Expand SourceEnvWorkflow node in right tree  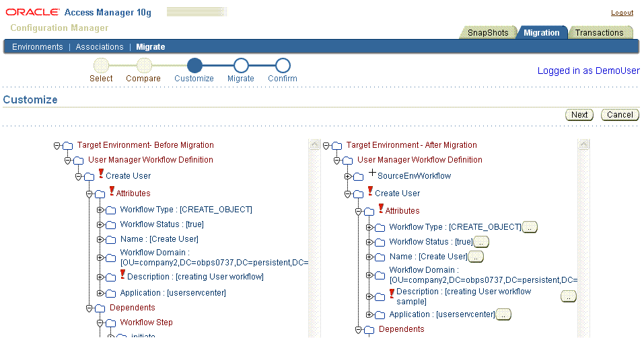(x=347, y=176)
